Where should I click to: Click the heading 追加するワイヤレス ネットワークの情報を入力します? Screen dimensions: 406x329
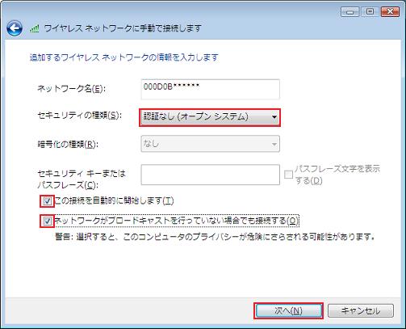click(124, 57)
